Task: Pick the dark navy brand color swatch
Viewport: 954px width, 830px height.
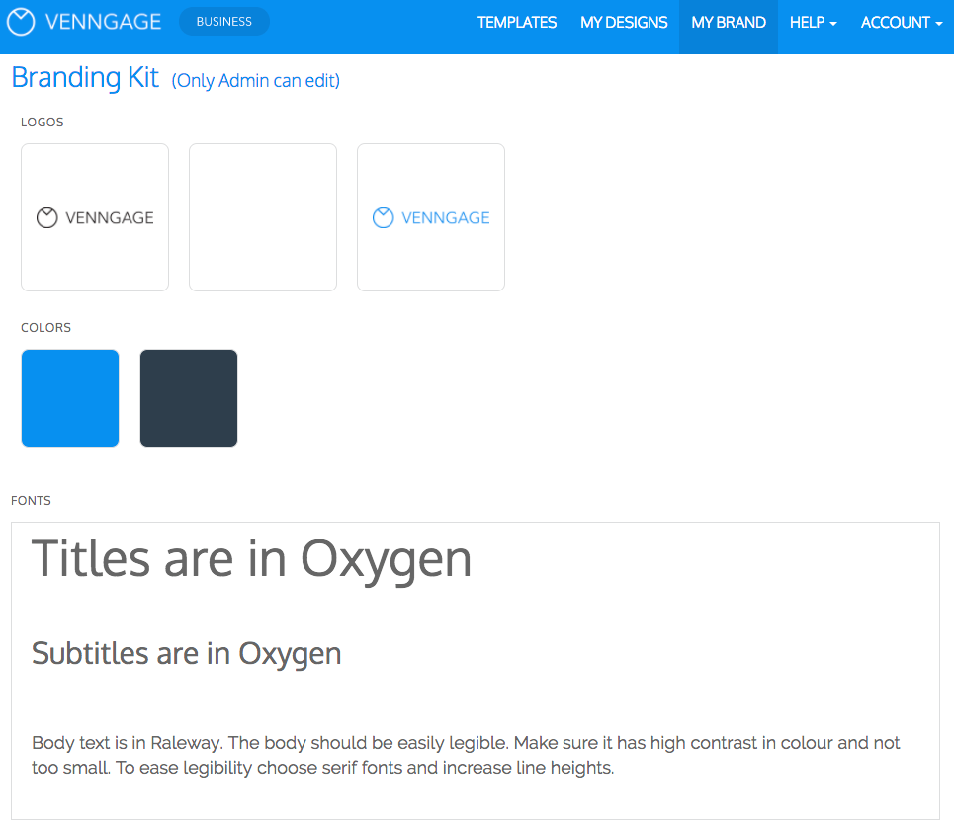Action: pos(189,398)
